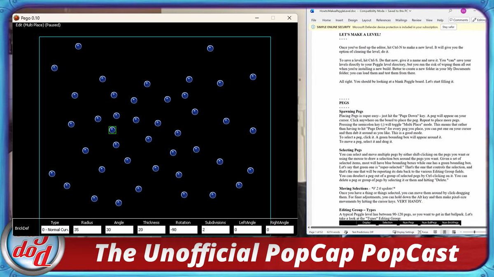This screenshot has height=277, width=494.
Task: Switch to the Mailings tab in Word
Action: tap(401, 20)
